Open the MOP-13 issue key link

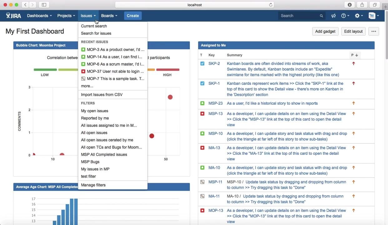click(216, 211)
